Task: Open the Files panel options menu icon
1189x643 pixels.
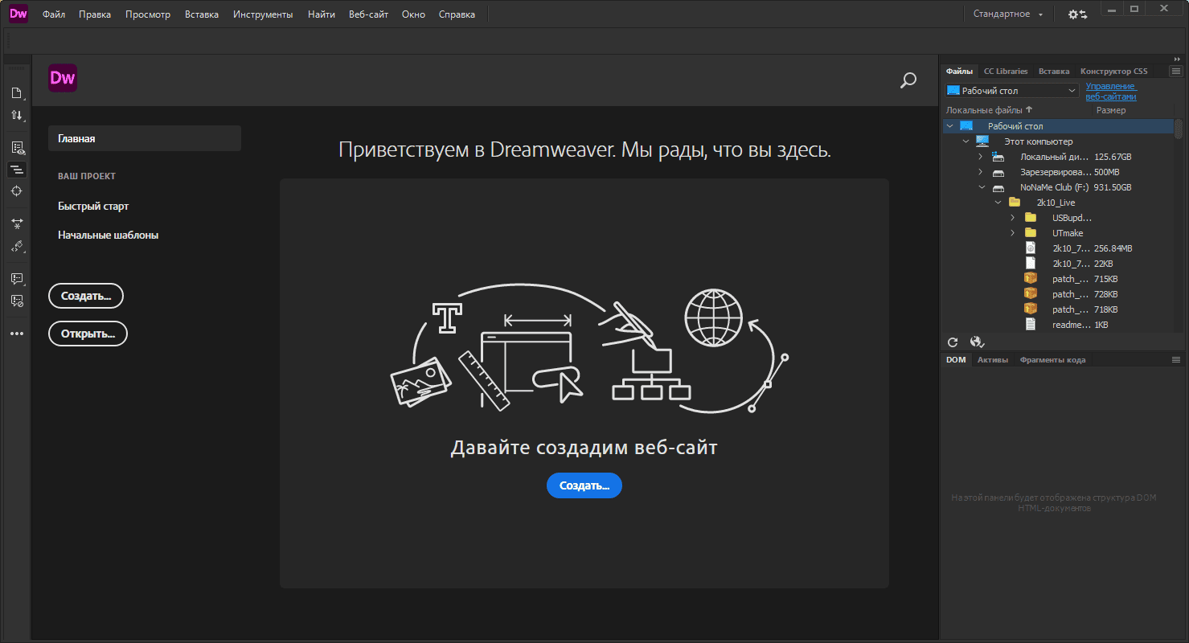Action: pos(1176,71)
